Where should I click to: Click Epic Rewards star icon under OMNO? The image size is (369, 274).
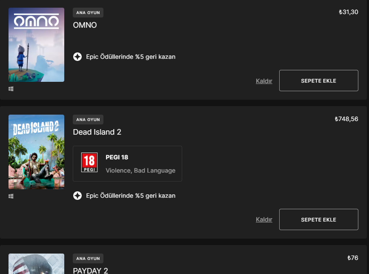[x=77, y=57]
